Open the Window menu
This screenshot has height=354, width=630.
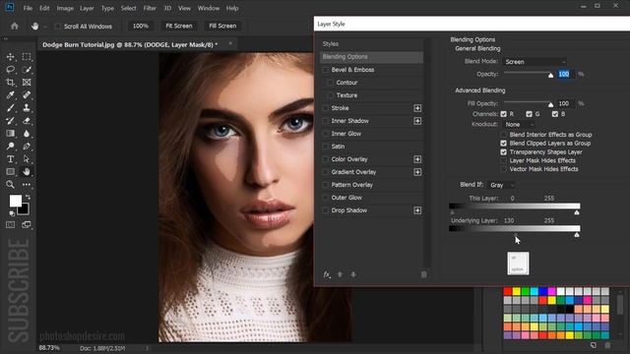209,8
